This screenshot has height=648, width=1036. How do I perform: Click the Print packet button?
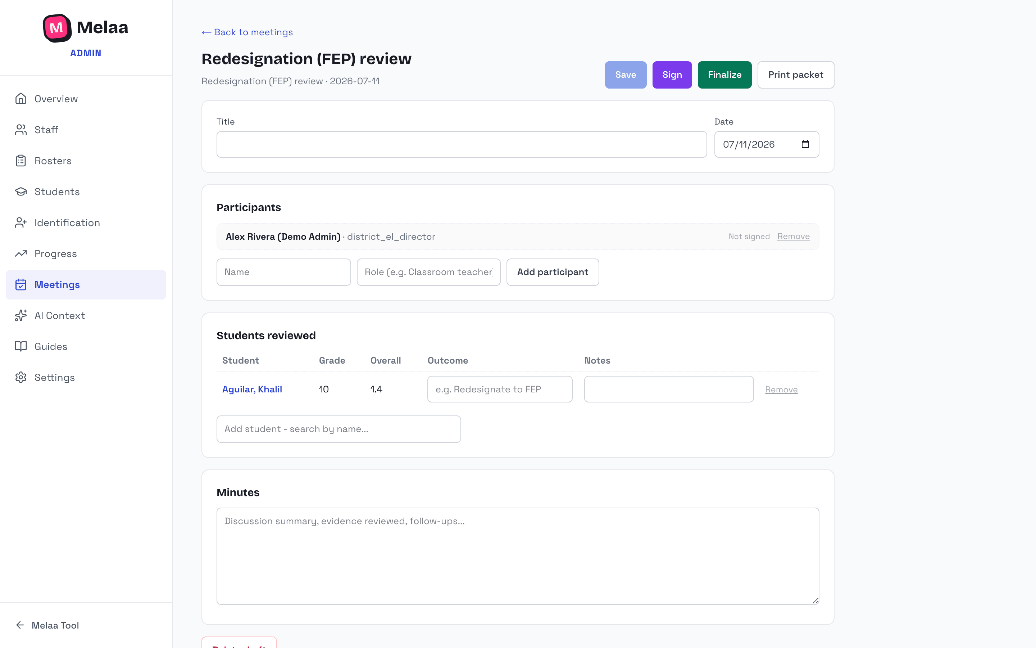pos(795,75)
